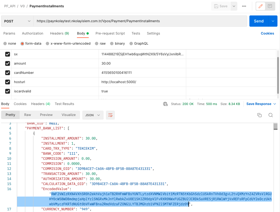
Task: Select the raw body radio button
Action: point(97,44)
